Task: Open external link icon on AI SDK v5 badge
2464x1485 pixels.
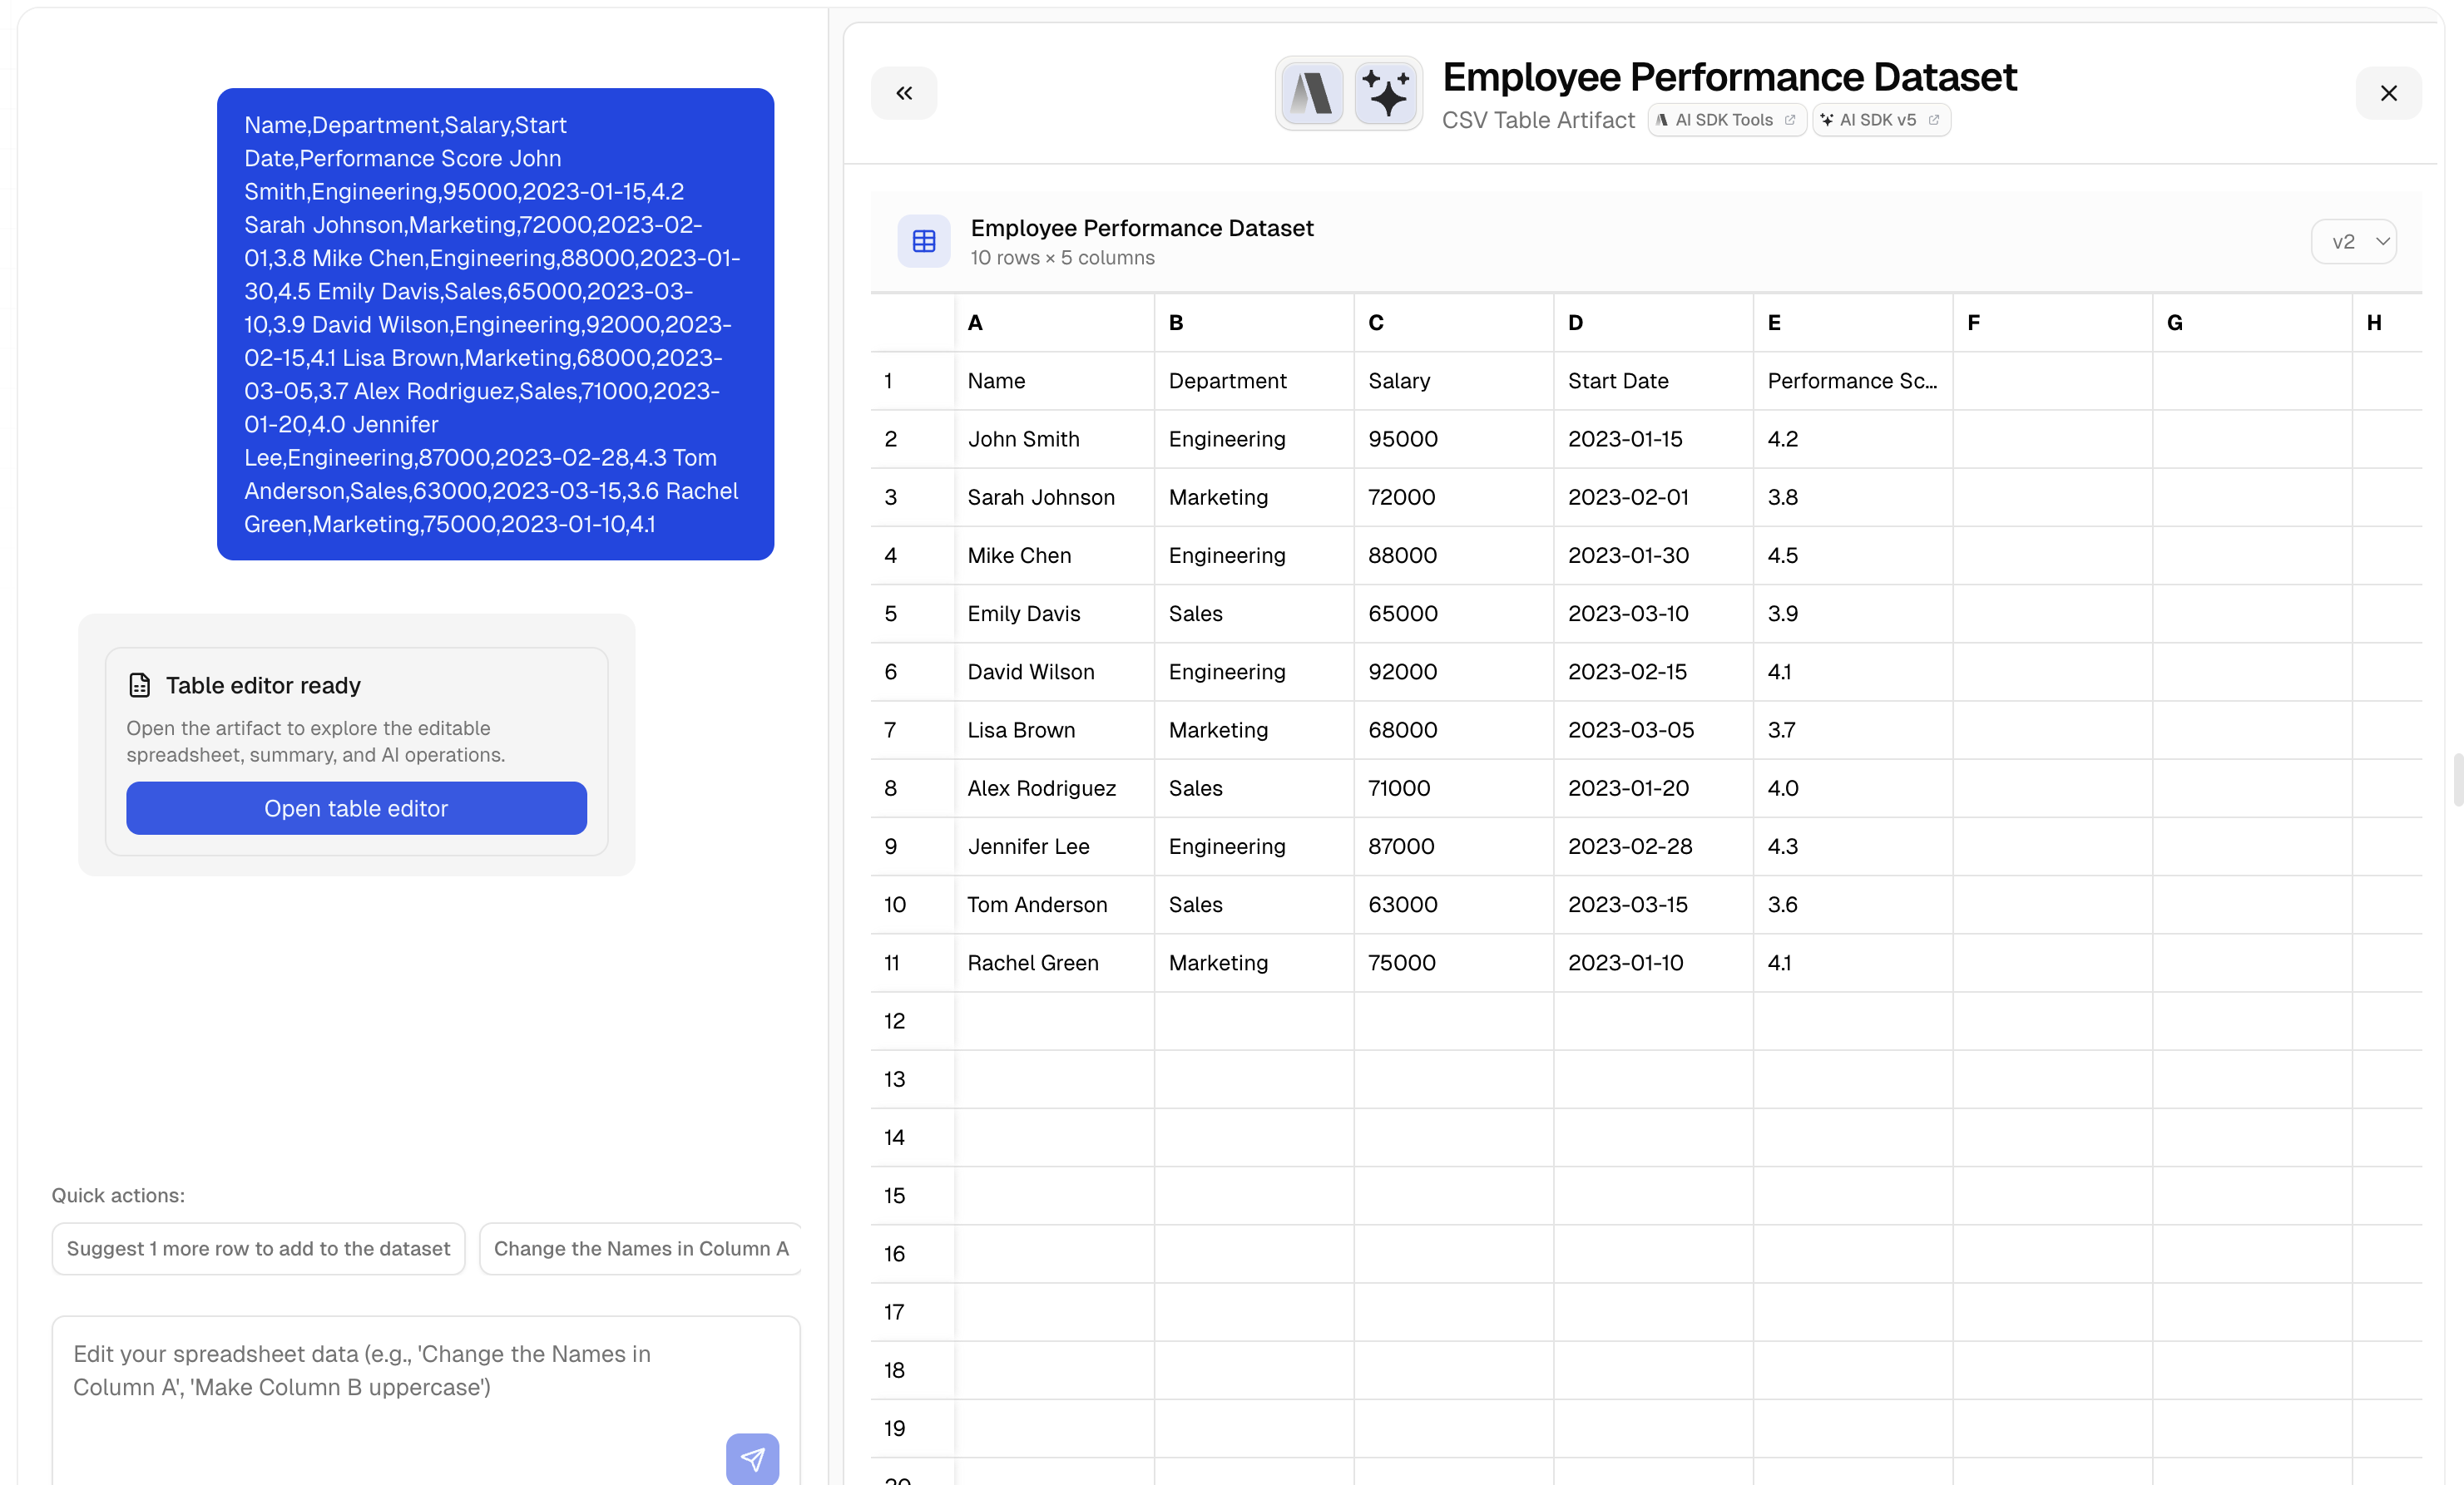Action: tap(1933, 120)
